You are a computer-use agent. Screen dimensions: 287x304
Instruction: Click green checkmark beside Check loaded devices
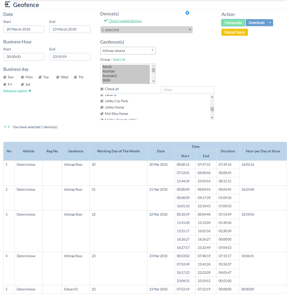pyautogui.click(x=106, y=21)
